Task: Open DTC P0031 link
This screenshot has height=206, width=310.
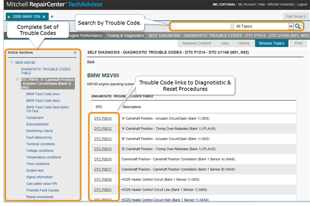Action: click(103, 190)
